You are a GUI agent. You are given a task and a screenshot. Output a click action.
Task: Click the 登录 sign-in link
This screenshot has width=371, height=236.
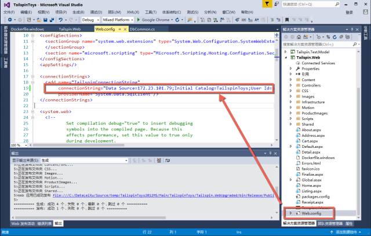[x=349, y=12]
